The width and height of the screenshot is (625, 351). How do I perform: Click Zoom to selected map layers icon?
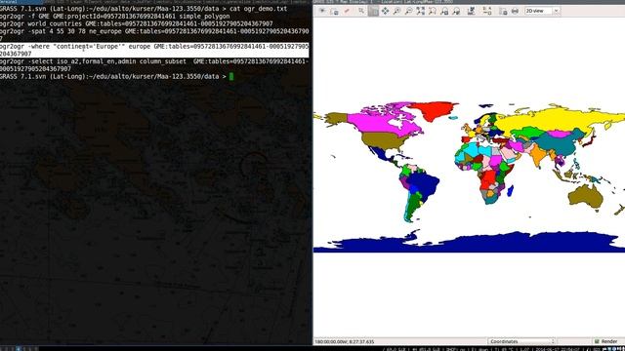point(421,11)
